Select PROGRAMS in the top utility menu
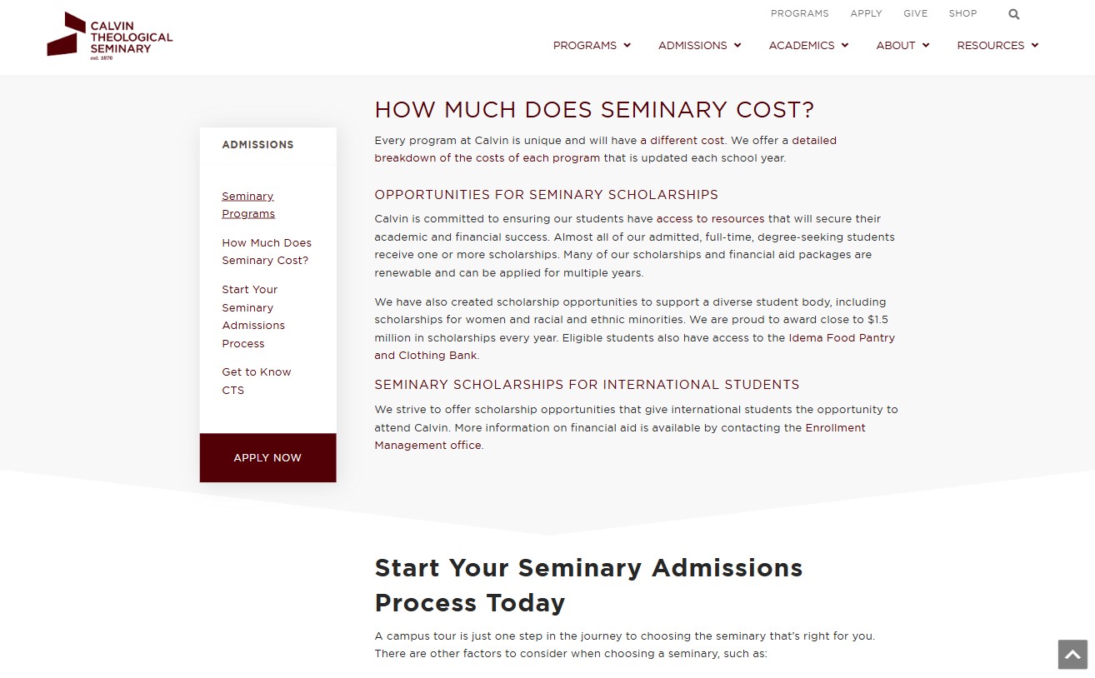This screenshot has width=1095, height=678. [799, 13]
